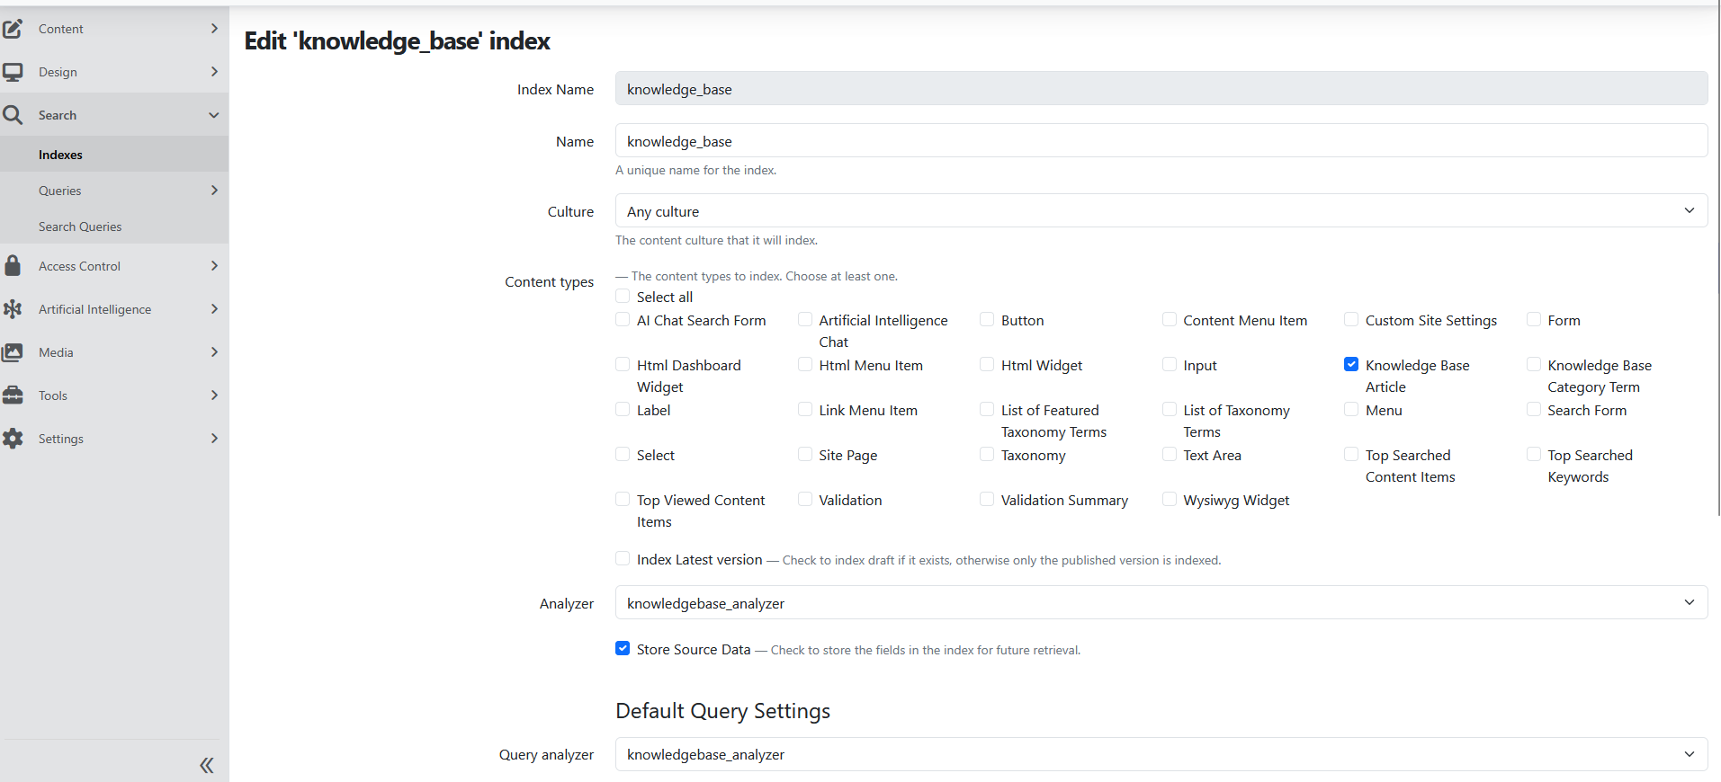Viewport: 1721px width, 782px height.
Task: Open the Analyzer dropdown
Action: (x=1161, y=602)
